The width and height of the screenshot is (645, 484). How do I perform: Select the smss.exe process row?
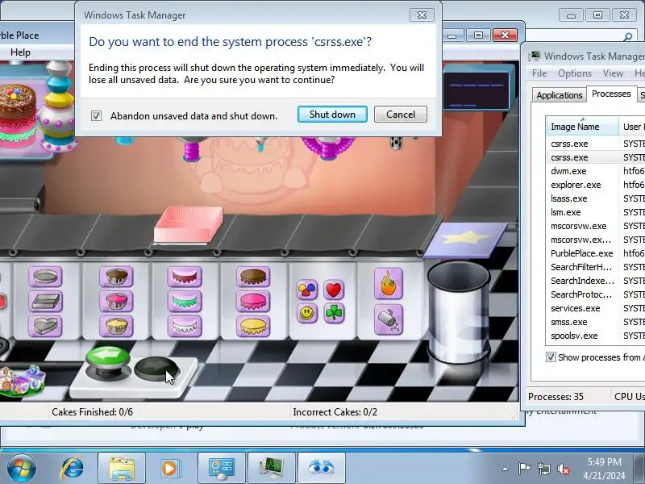pos(596,322)
